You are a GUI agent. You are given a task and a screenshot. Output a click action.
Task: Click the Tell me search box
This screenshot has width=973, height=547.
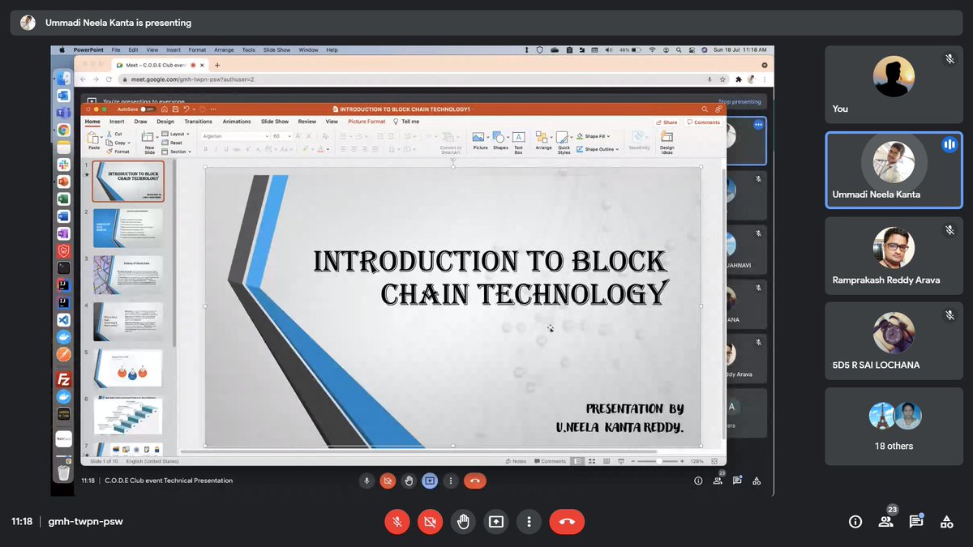[406, 122]
